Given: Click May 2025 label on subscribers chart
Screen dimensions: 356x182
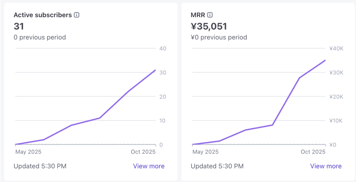Looking at the screenshot, I should tap(29, 152).
